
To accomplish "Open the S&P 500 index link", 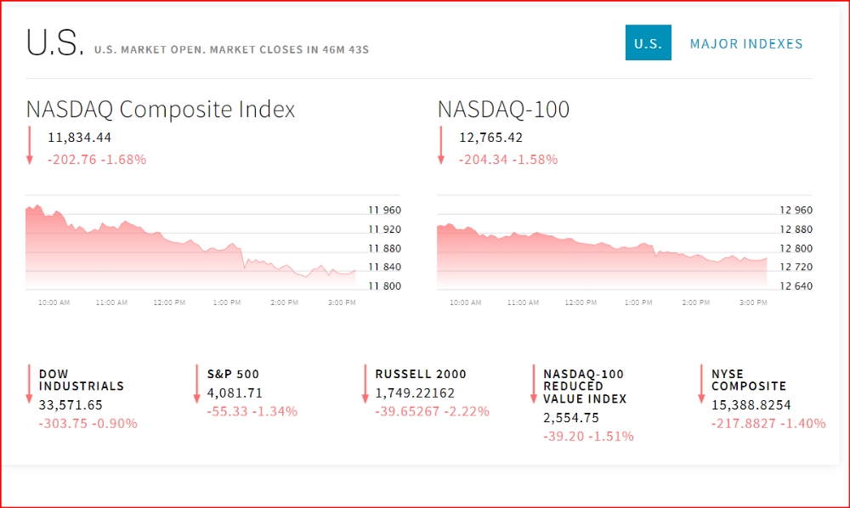I will (233, 374).
